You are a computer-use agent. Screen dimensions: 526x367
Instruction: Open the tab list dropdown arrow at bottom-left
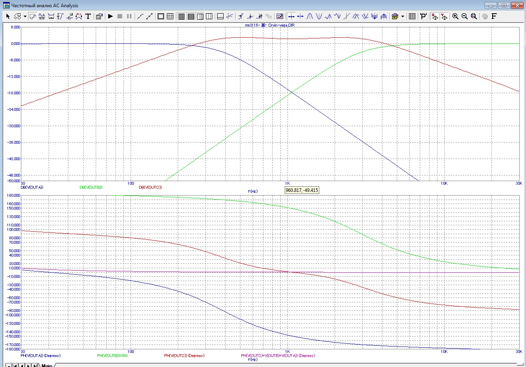pos(9,365)
